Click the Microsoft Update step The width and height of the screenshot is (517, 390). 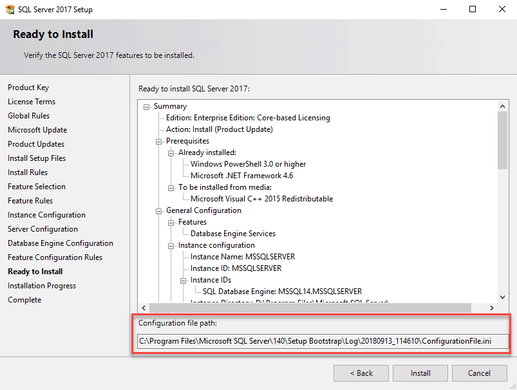coord(37,130)
